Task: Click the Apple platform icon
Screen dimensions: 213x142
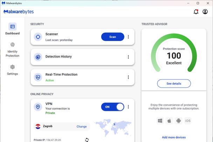Action: (x=169, y=121)
